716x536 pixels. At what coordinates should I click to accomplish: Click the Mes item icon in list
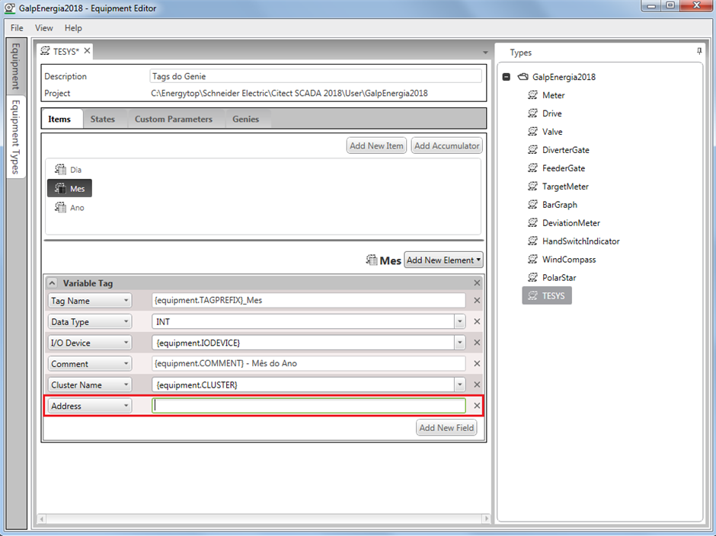(x=60, y=188)
